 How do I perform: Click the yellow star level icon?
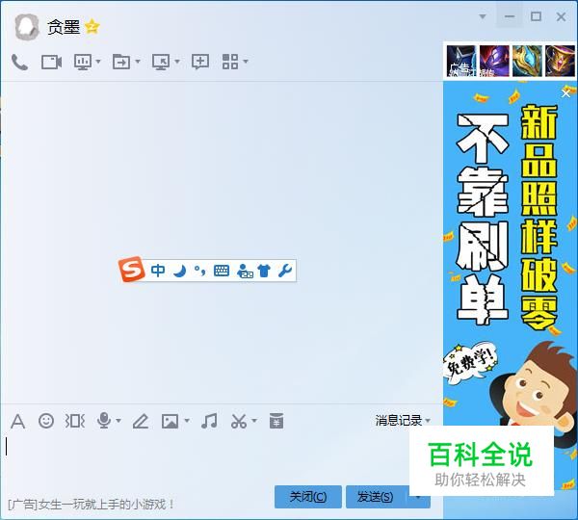pyautogui.click(x=92, y=27)
